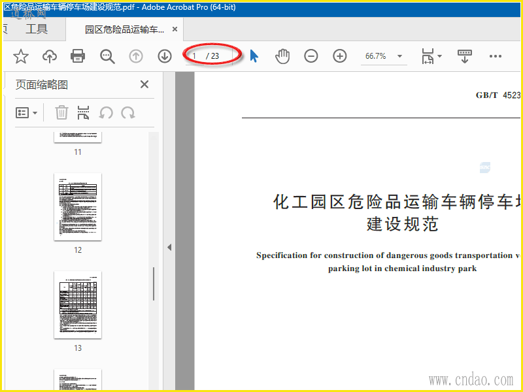523x392 pixels.
Task: Click the current page number field
Action: tap(195, 56)
